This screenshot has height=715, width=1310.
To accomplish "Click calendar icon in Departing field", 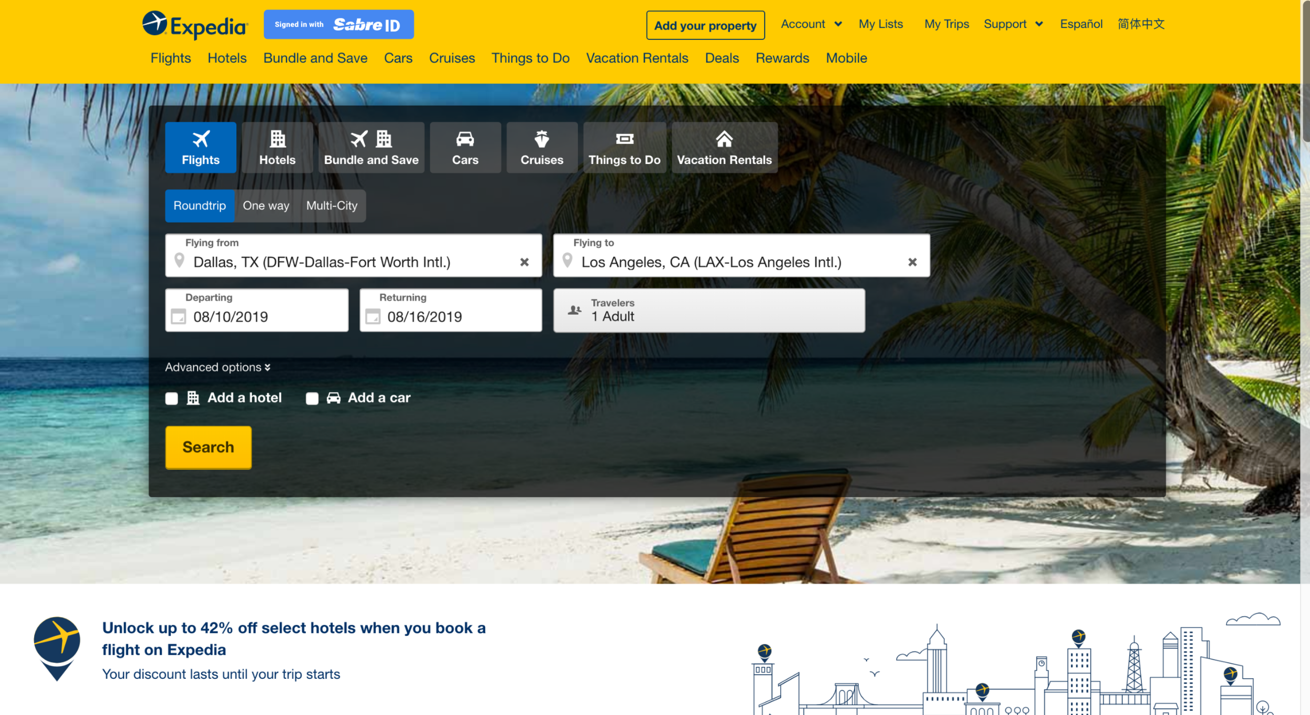I will 179,316.
